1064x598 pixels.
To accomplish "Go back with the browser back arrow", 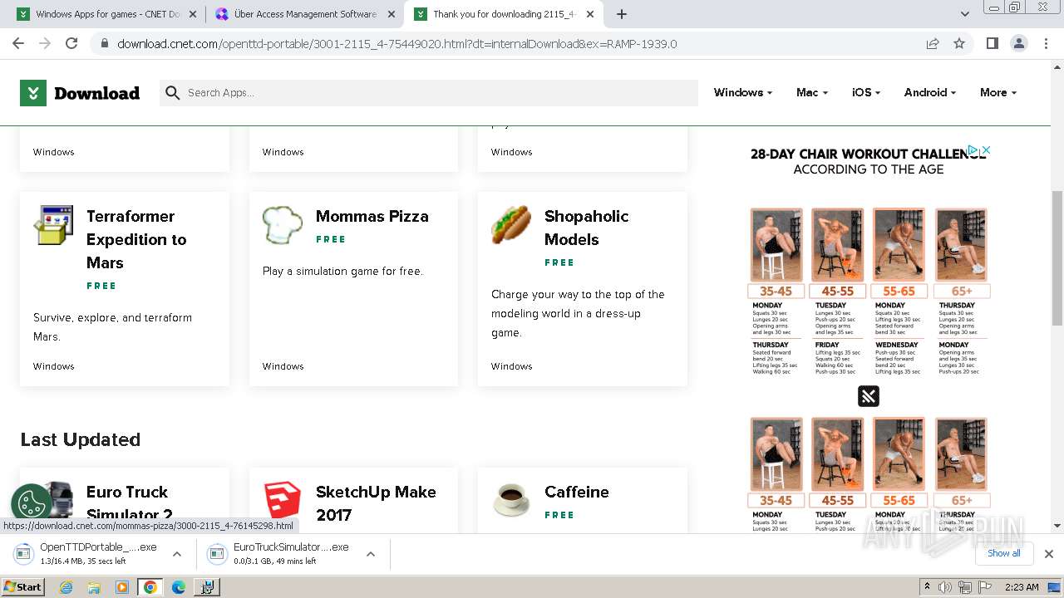I will [x=18, y=43].
